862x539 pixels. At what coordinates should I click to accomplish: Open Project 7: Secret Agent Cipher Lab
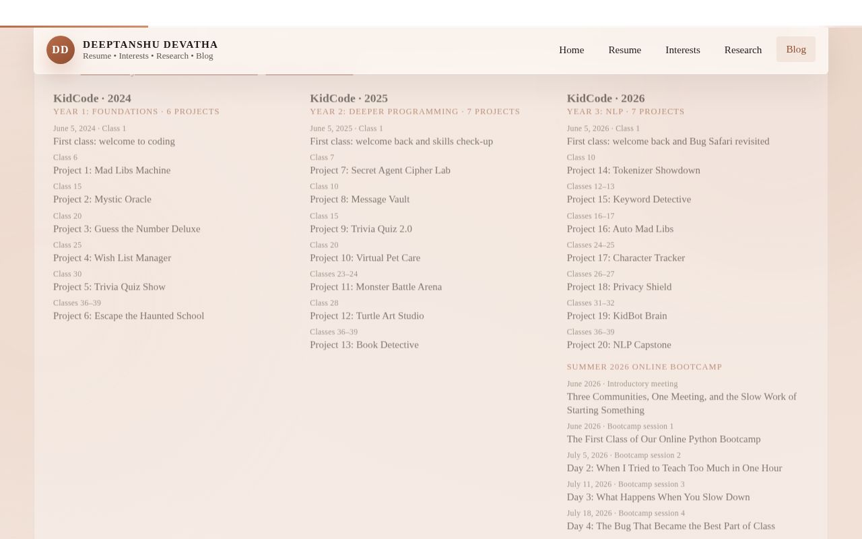click(x=380, y=170)
